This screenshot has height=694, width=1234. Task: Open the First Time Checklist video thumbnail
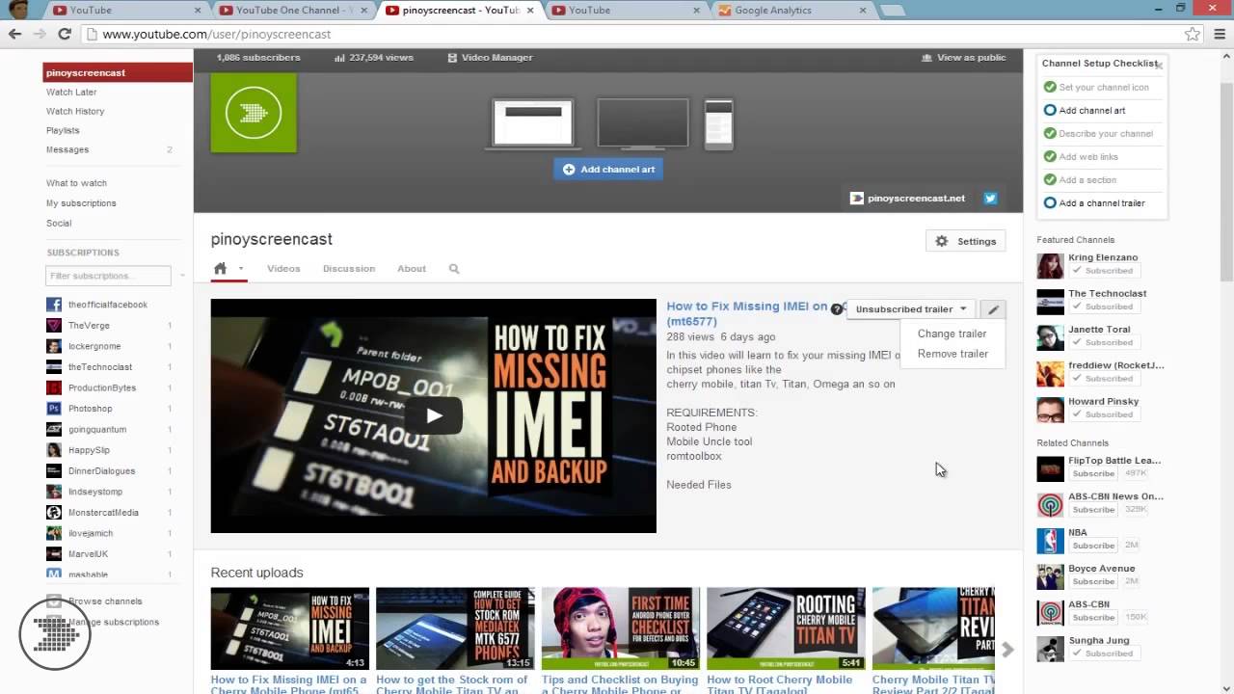coord(621,628)
